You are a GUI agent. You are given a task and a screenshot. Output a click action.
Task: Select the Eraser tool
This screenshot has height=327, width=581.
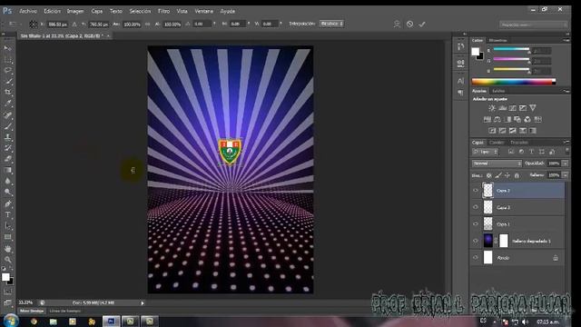point(7,159)
